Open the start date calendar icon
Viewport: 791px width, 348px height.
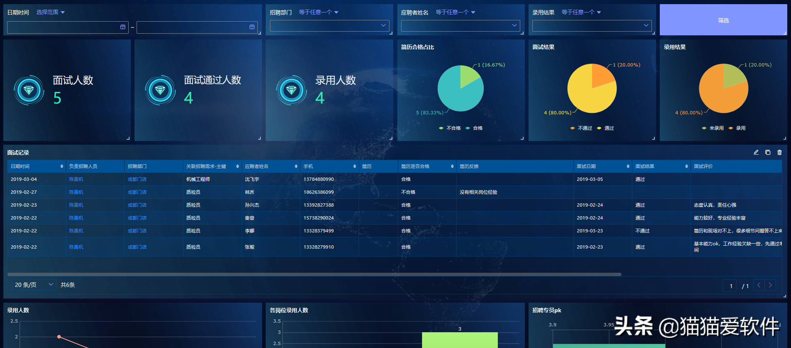(123, 27)
